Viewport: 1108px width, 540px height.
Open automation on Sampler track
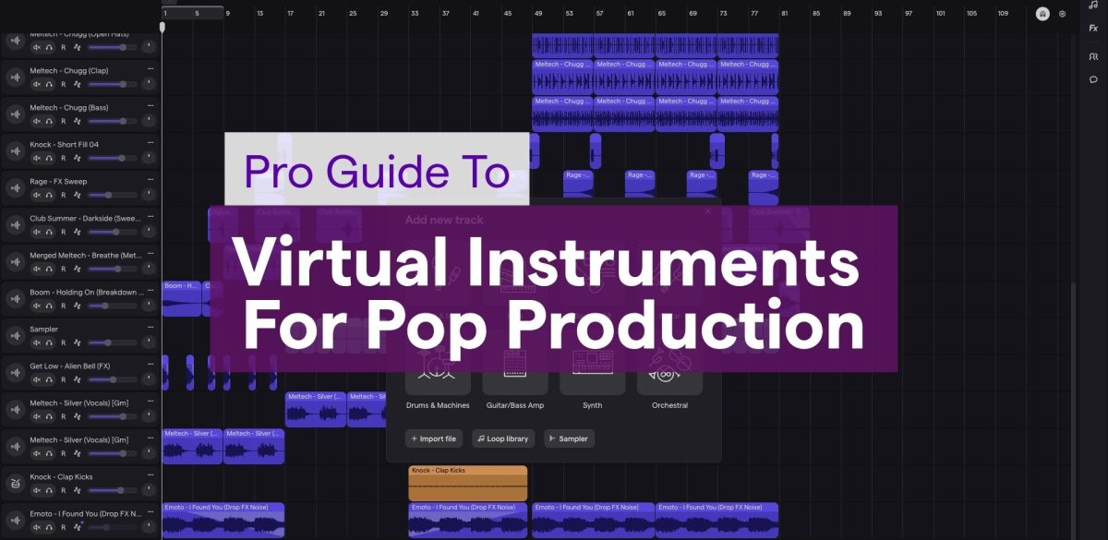77,342
